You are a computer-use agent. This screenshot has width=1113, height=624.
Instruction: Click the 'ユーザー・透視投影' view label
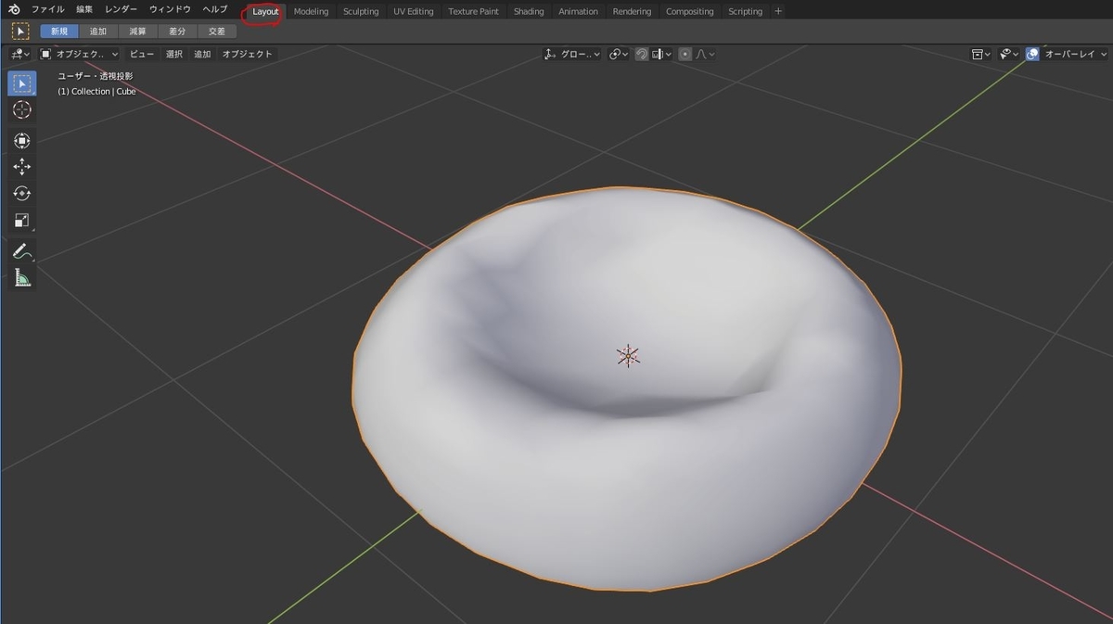96,76
